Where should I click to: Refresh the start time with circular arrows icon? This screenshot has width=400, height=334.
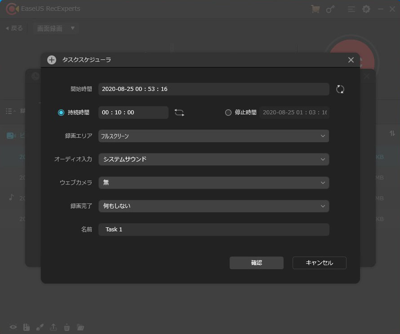(340, 89)
